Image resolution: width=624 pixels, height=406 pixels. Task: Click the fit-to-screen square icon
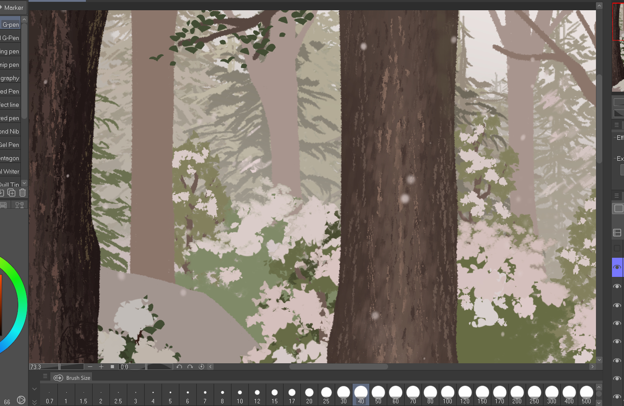(113, 367)
